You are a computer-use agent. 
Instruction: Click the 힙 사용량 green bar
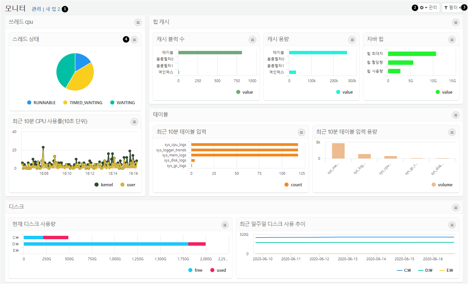(x=394, y=71)
